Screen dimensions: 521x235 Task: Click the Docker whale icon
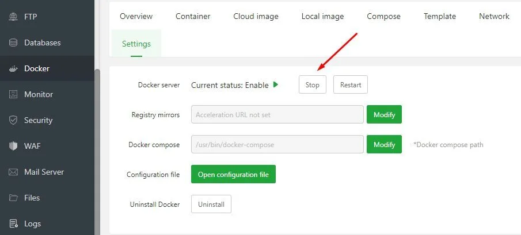point(13,68)
